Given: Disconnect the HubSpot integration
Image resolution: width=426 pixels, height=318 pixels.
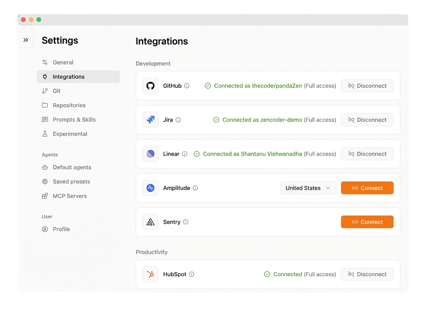Looking at the screenshot, I should (367, 274).
